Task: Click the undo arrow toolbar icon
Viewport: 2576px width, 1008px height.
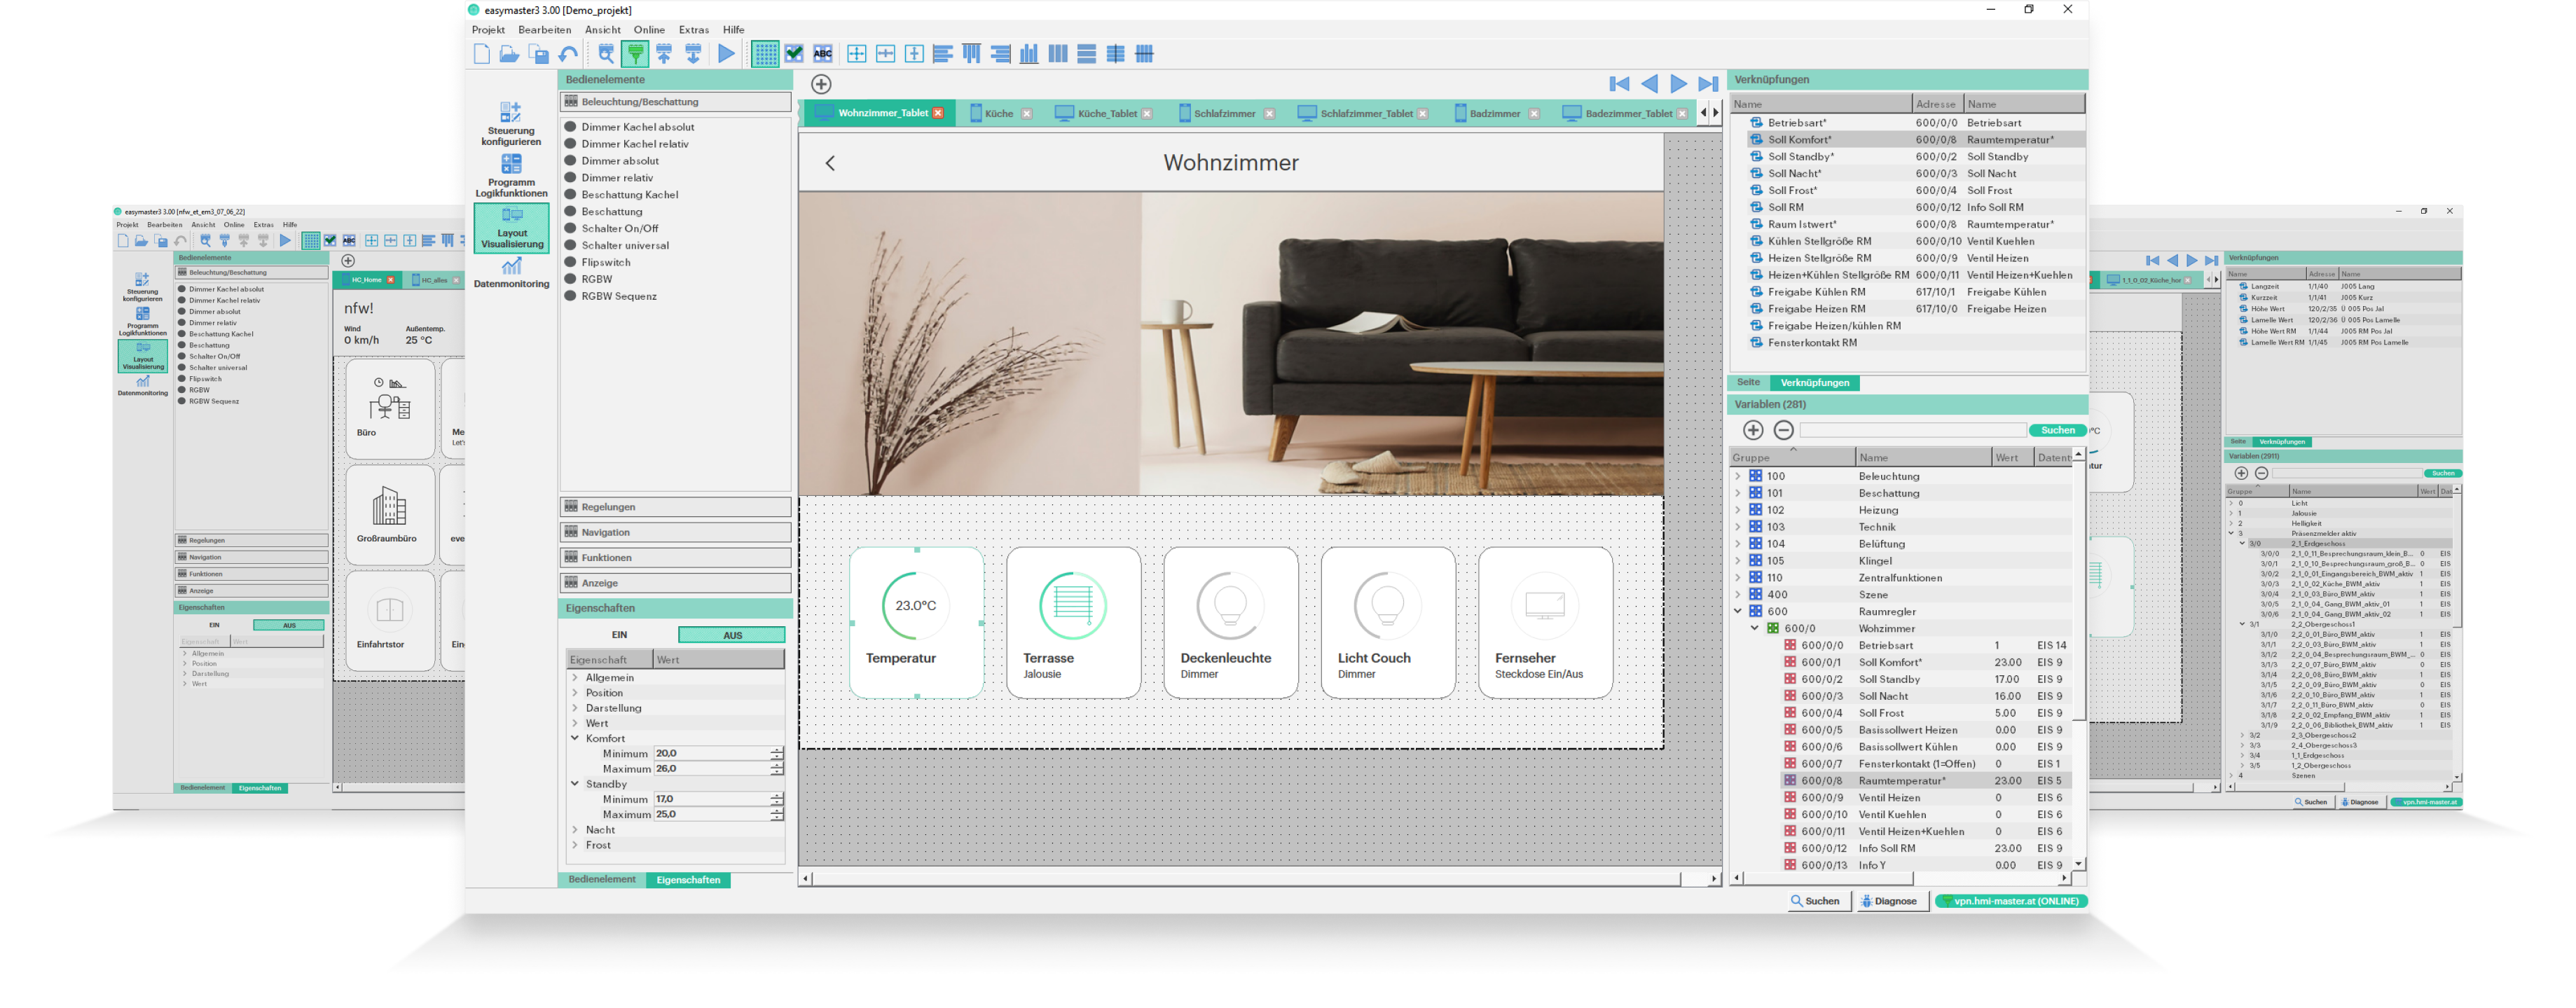Action: tap(568, 54)
